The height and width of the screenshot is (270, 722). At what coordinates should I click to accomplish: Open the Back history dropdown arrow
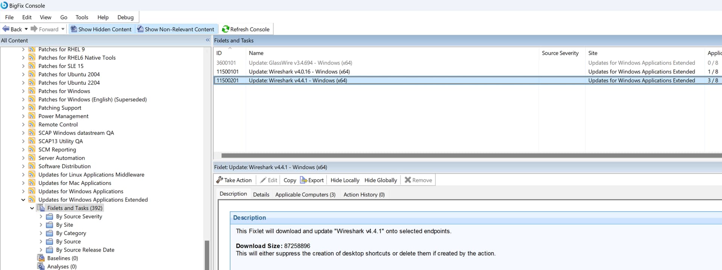click(x=26, y=29)
